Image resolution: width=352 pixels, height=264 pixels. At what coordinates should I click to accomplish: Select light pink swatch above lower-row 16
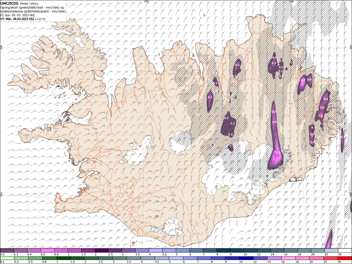click(288, 258)
